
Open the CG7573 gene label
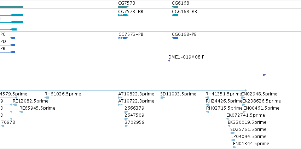(x=127, y=3)
